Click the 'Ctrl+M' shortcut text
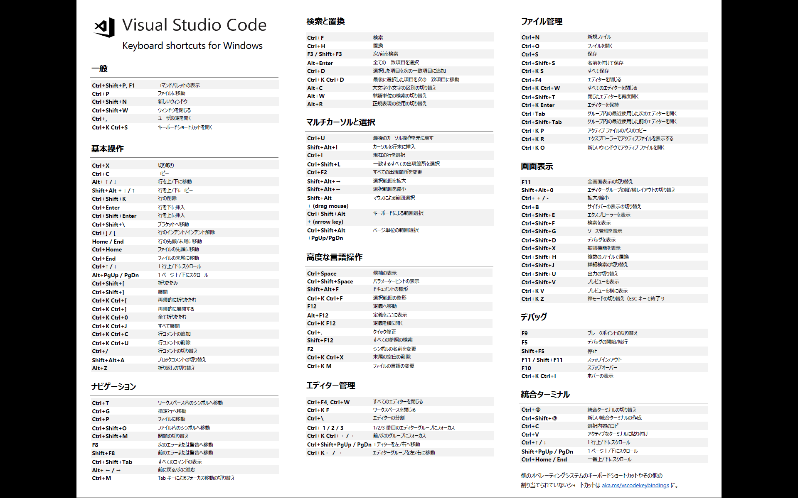Screen dimensions: 798x498 tap(101, 478)
